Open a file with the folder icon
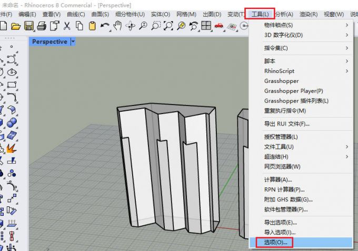 [x=16, y=26]
